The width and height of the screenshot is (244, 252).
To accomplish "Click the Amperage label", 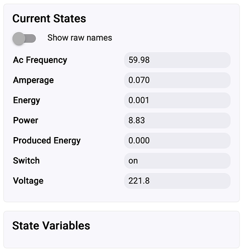I will tap(33, 80).
